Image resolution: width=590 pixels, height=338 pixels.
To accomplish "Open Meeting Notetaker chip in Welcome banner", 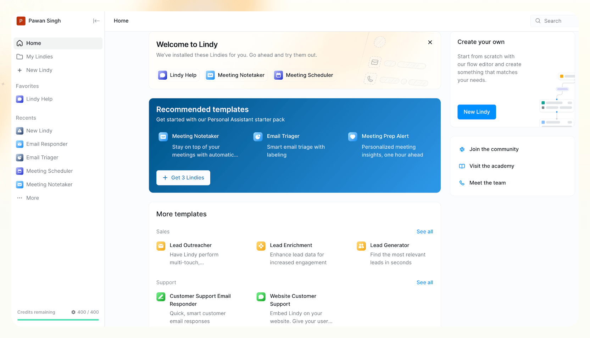I will 236,75.
